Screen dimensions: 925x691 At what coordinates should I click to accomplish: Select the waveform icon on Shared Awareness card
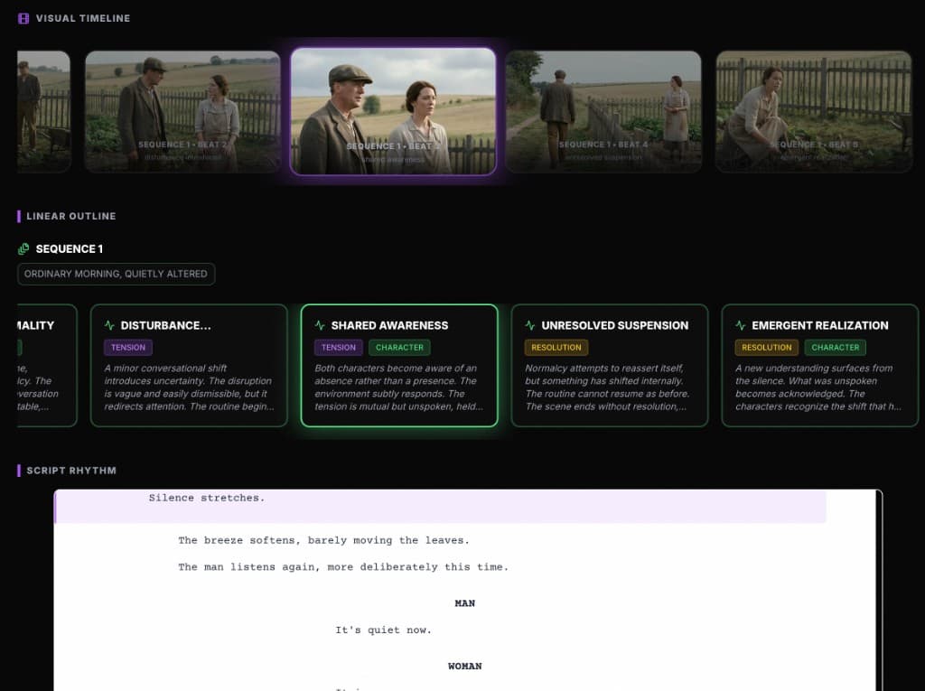pos(321,325)
